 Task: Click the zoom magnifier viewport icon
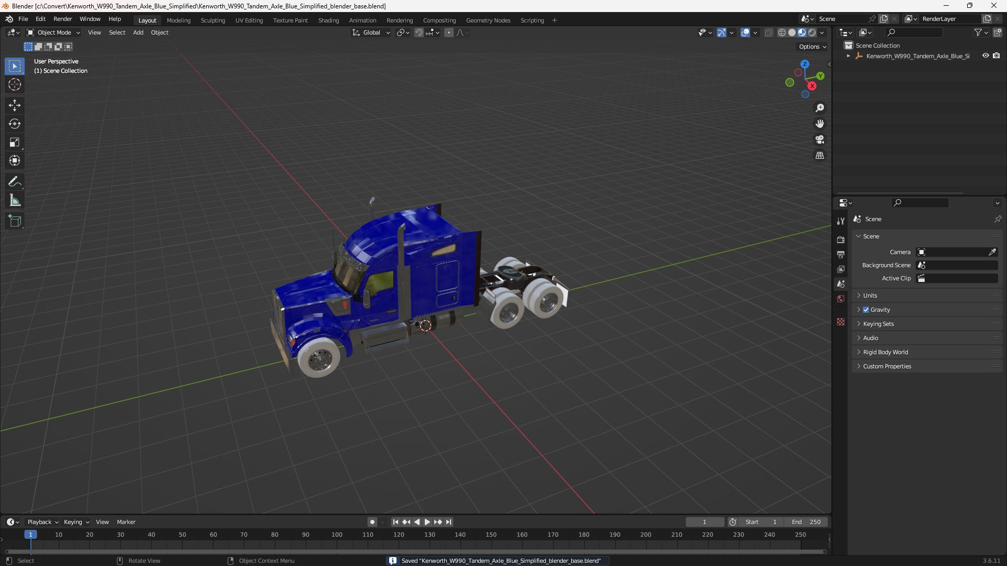[820, 108]
